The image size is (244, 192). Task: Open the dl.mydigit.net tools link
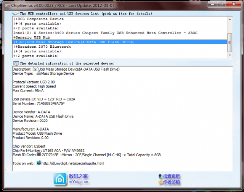pyautogui.click(x=73, y=163)
